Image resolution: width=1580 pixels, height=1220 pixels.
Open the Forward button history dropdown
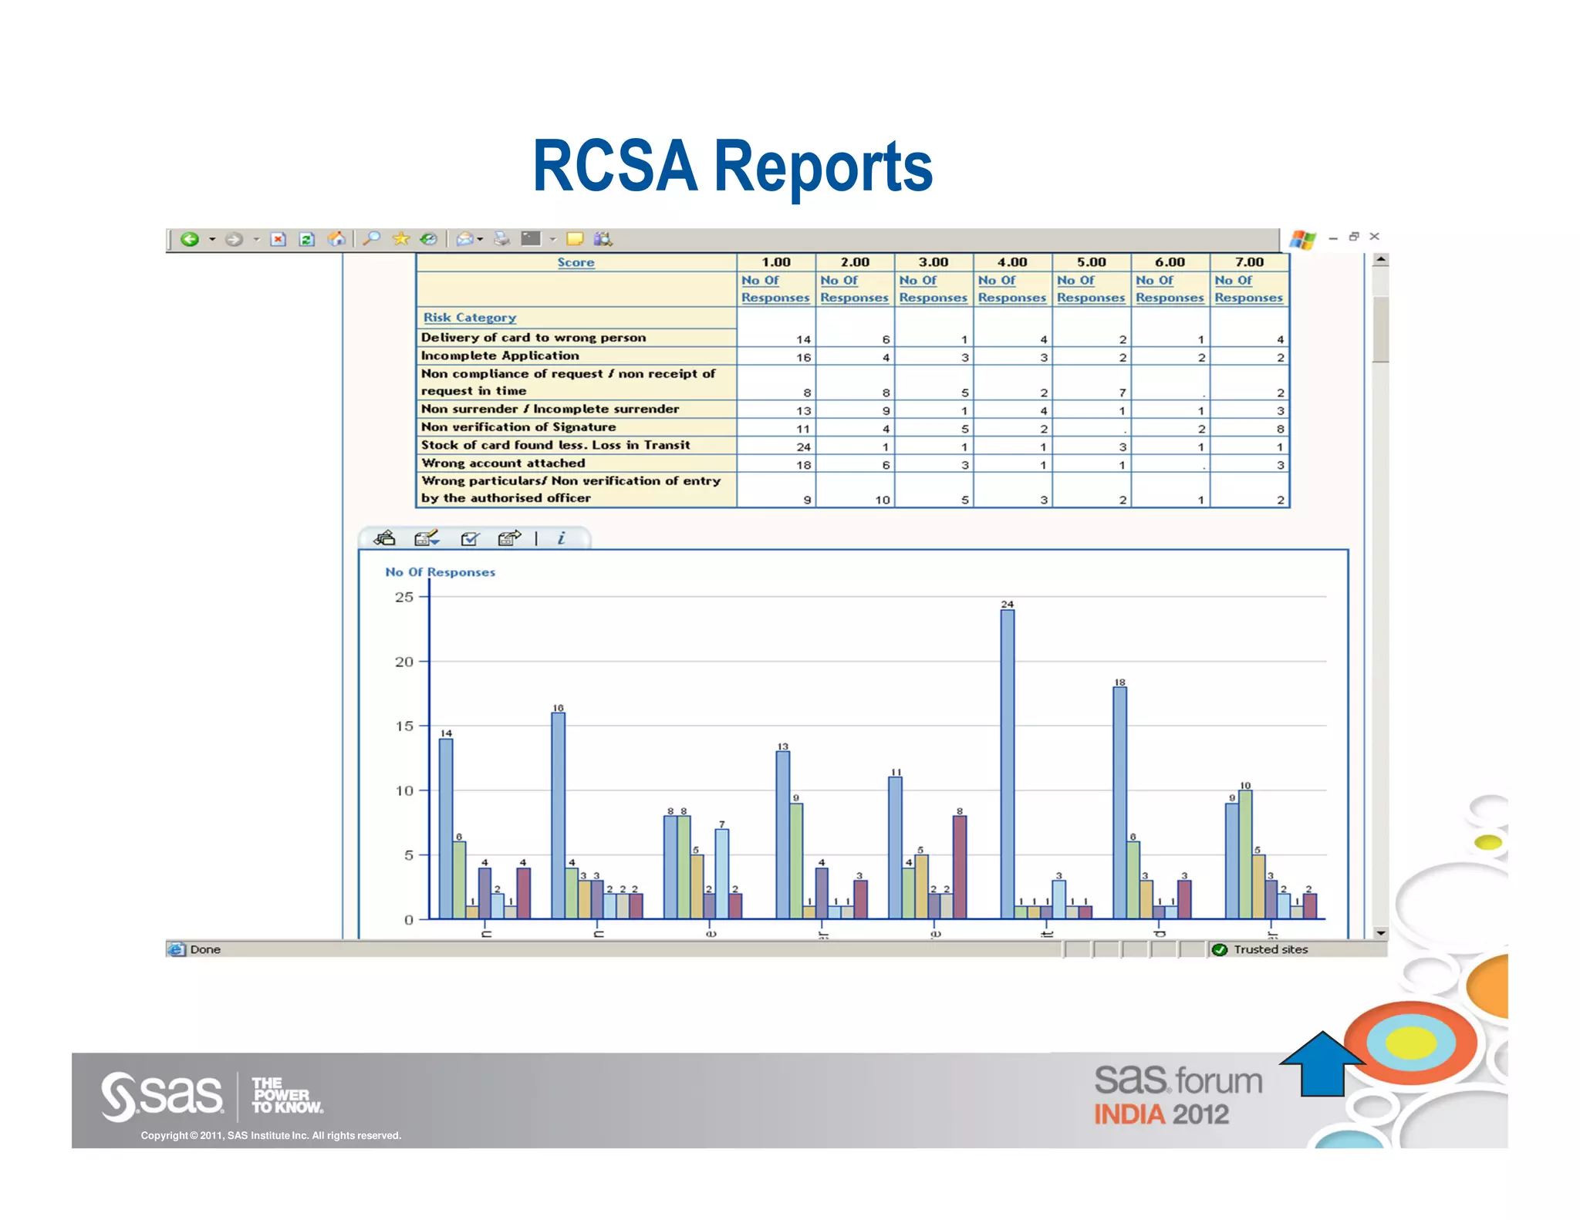pyautogui.click(x=256, y=240)
